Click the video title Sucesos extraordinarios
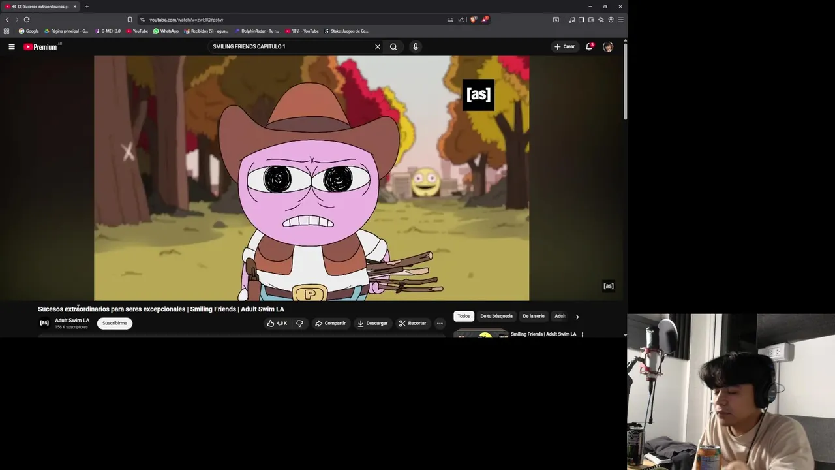The width and height of the screenshot is (835, 470). point(160,309)
